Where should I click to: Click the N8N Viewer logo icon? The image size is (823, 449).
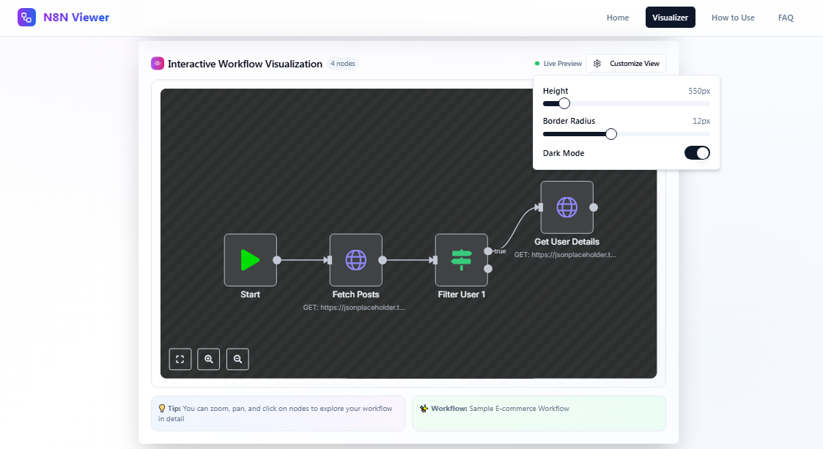click(27, 18)
